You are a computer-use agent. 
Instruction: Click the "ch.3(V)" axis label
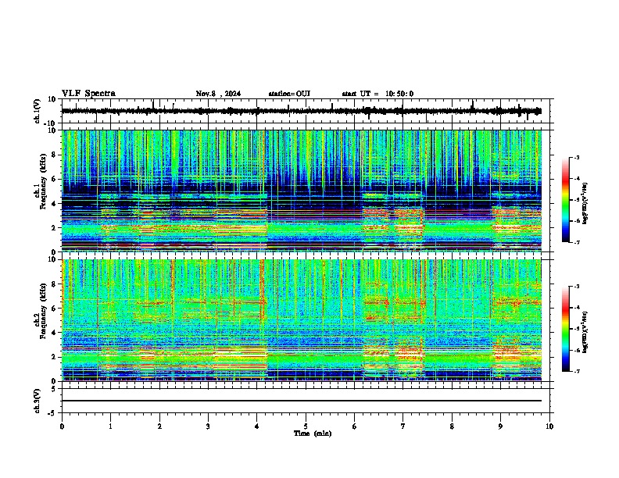[37, 401]
